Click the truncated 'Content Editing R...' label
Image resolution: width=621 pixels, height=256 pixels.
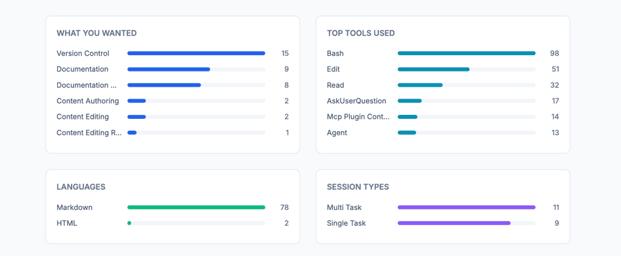(x=89, y=133)
